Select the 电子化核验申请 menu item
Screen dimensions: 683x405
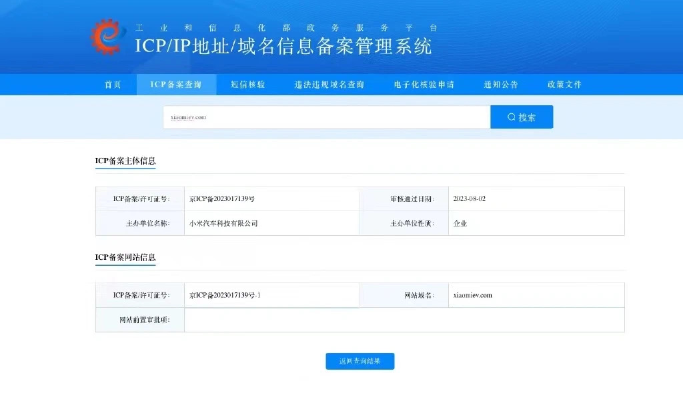pos(424,85)
